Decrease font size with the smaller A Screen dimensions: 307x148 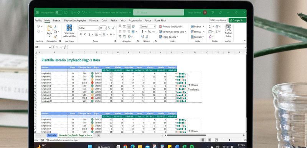(x=113, y=28)
